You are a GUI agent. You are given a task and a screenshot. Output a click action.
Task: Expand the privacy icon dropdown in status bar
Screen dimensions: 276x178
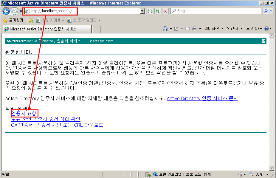(x=245, y=174)
